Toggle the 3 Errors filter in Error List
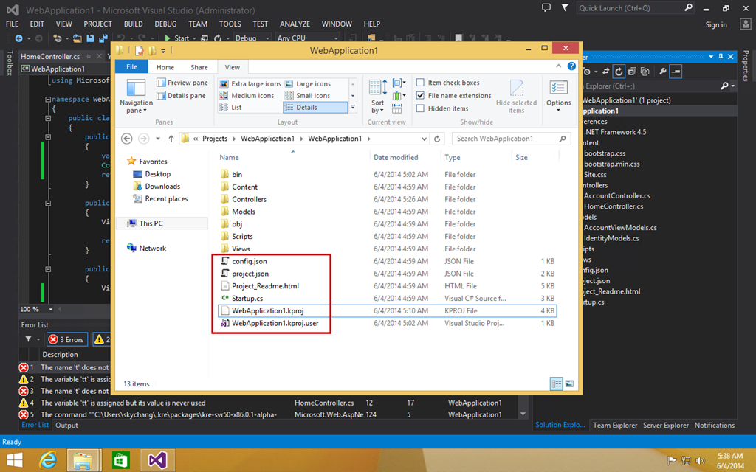The height and width of the screenshot is (472, 756). (67, 339)
